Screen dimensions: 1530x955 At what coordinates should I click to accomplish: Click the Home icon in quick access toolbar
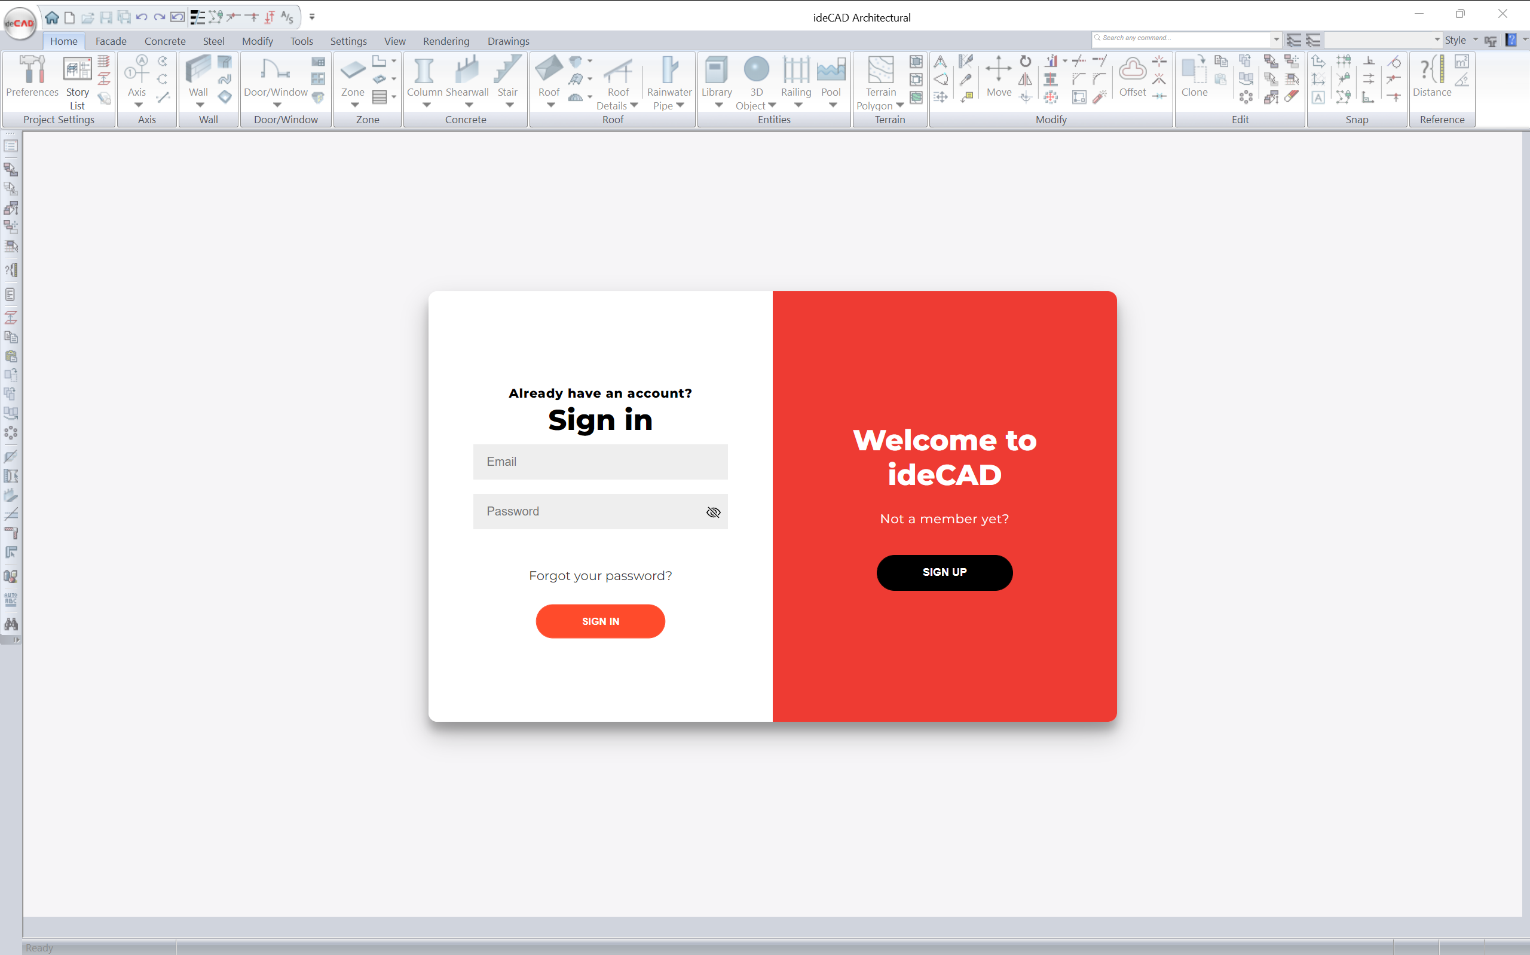click(52, 17)
